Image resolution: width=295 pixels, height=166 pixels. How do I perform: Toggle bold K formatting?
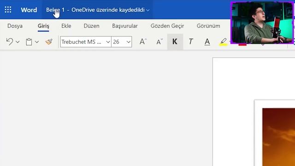click(175, 41)
